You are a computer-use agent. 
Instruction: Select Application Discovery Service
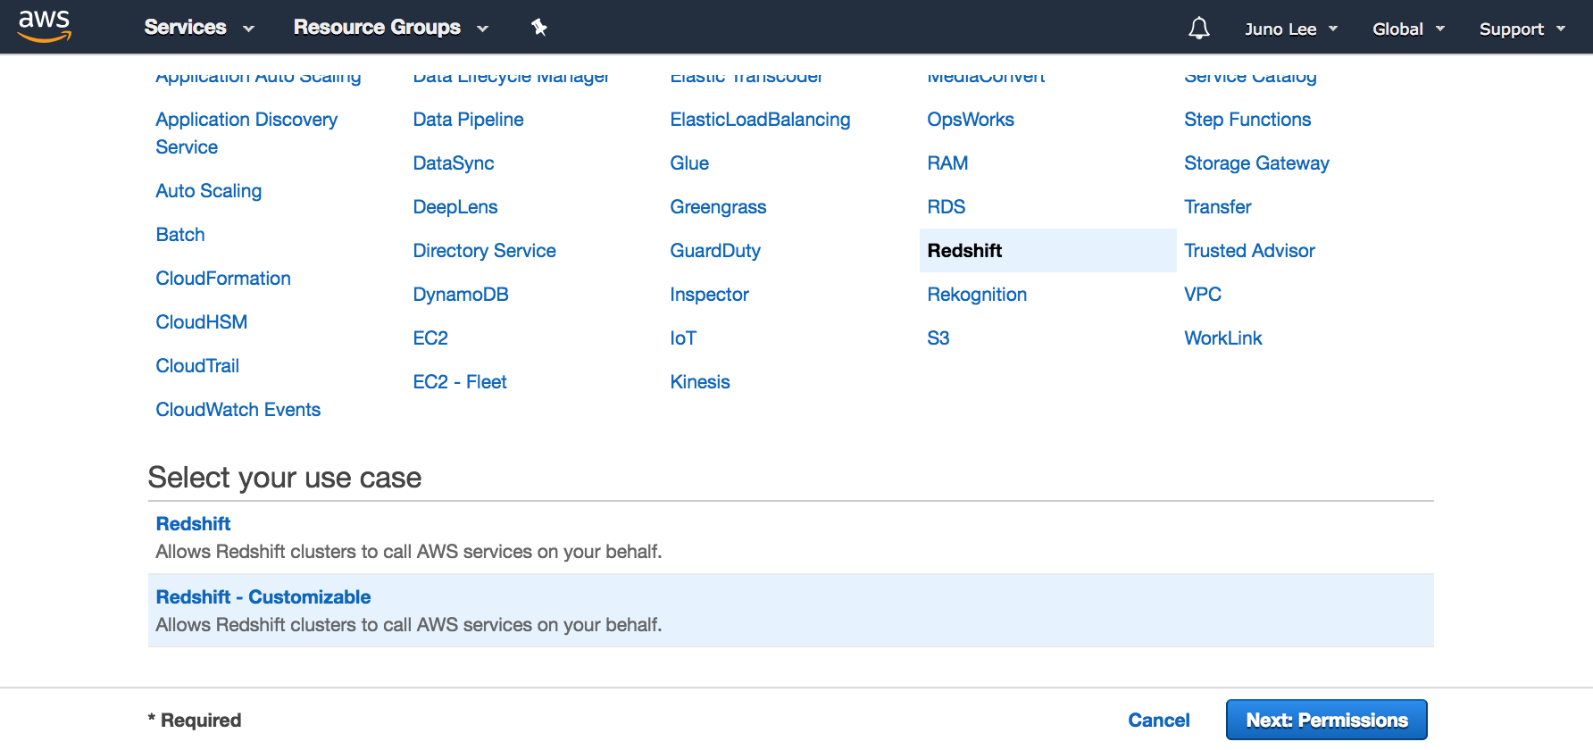point(246,133)
